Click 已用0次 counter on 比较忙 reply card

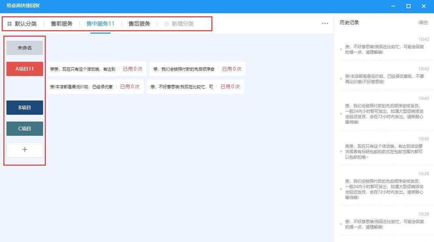pos(230,87)
